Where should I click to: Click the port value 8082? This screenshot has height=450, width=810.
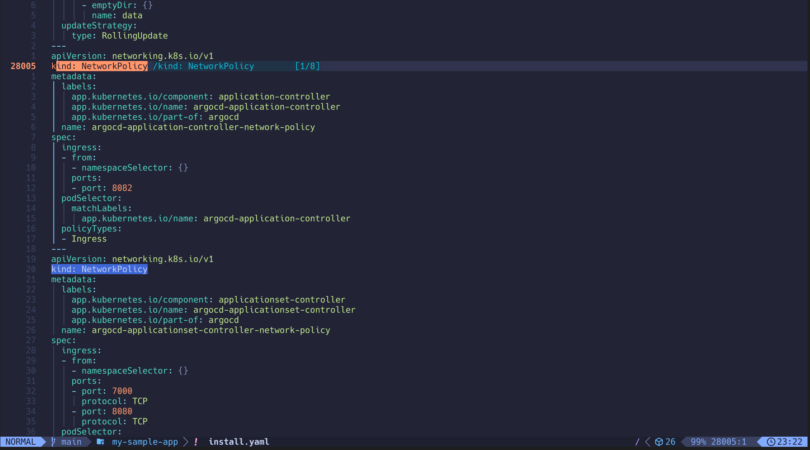[122, 188]
